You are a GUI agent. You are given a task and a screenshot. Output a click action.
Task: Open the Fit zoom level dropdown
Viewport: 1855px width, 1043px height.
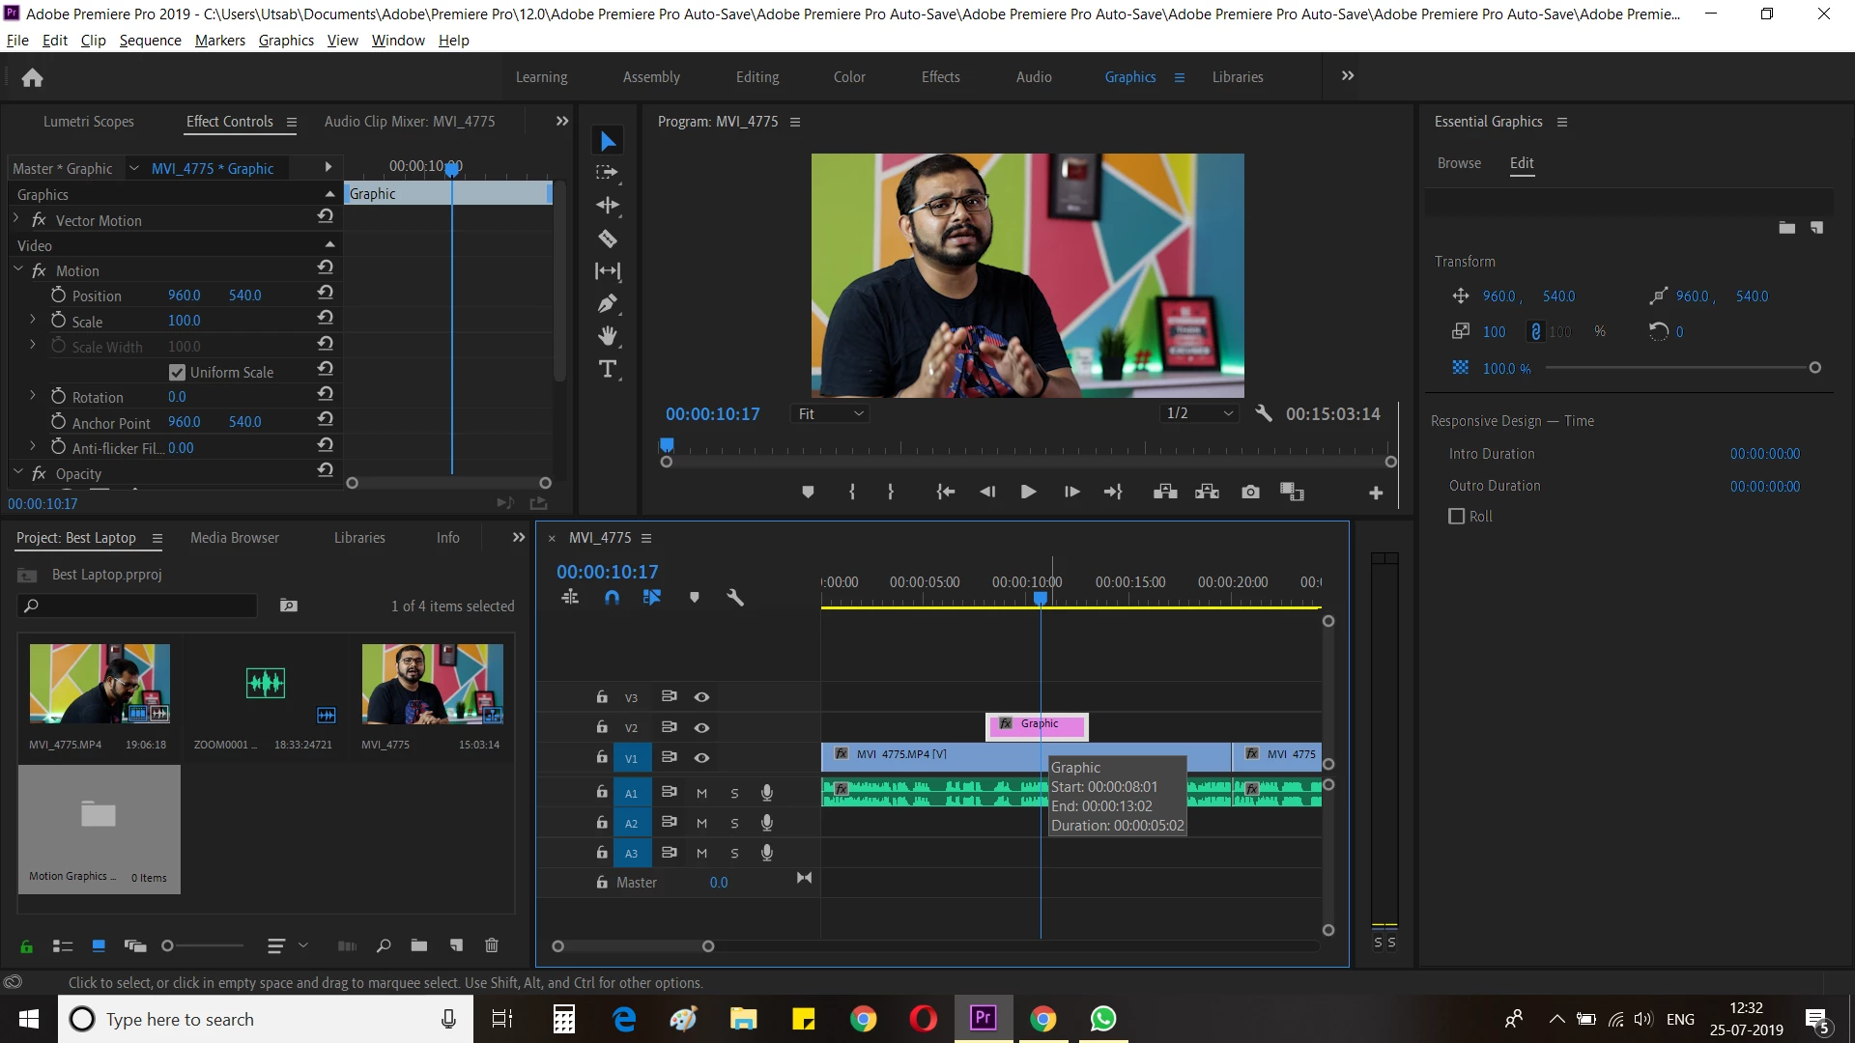(x=830, y=413)
